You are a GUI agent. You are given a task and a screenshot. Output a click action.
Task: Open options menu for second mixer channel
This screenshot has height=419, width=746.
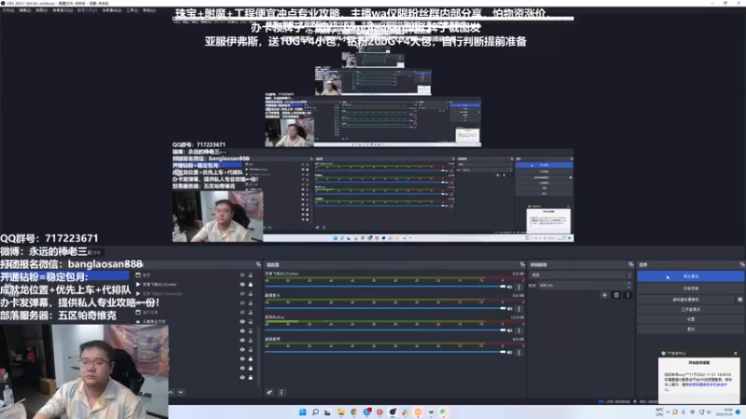pos(519,308)
